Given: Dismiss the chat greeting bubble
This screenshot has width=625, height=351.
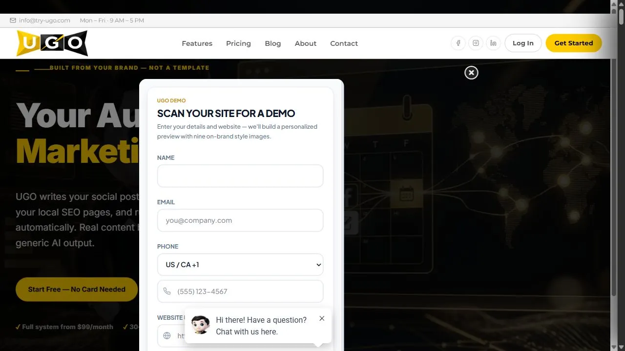Looking at the screenshot, I should [x=322, y=318].
